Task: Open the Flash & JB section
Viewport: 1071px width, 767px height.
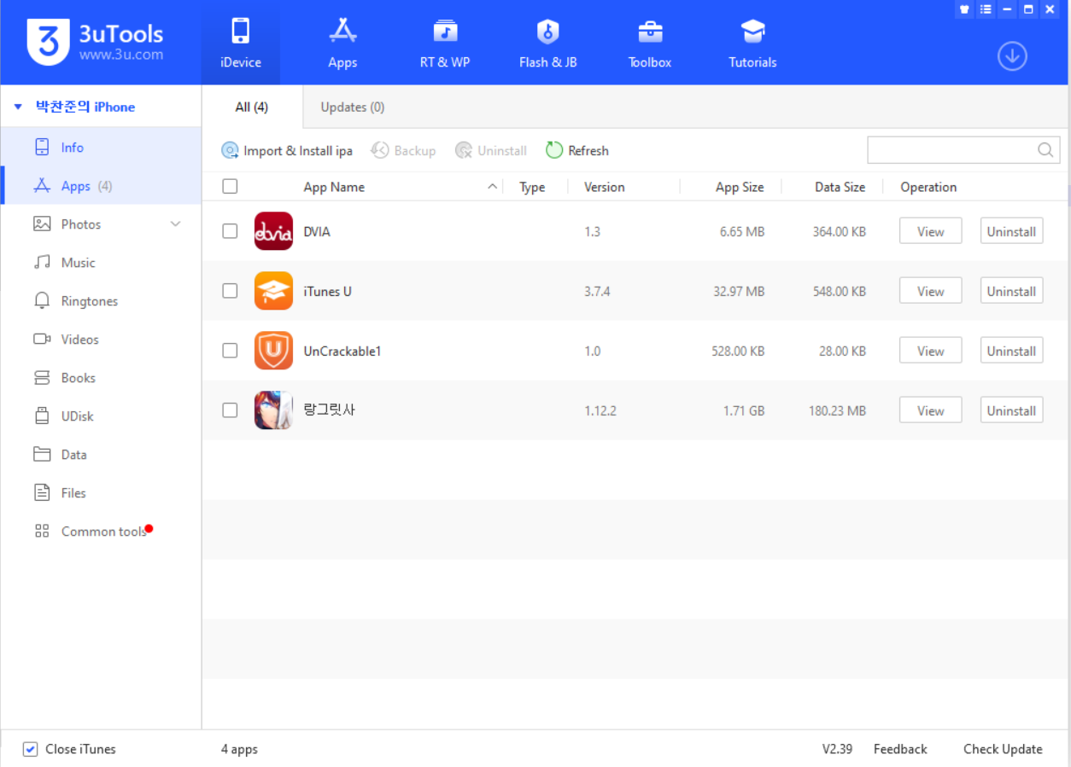Action: point(547,43)
